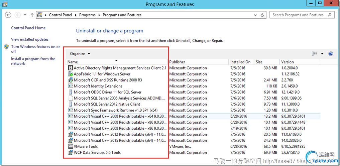The height and width of the screenshot is (166, 340).
Task: Click the window system menu icon
Action: (x=5, y=4)
